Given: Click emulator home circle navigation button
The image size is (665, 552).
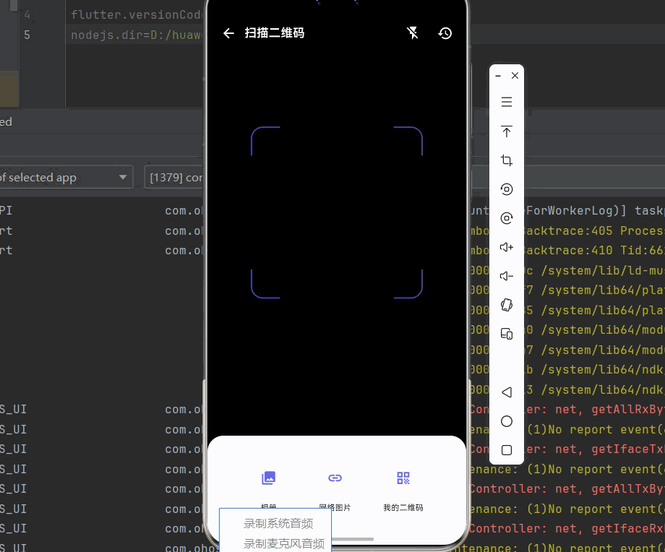Looking at the screenshot, I should [x=507, y=421].
